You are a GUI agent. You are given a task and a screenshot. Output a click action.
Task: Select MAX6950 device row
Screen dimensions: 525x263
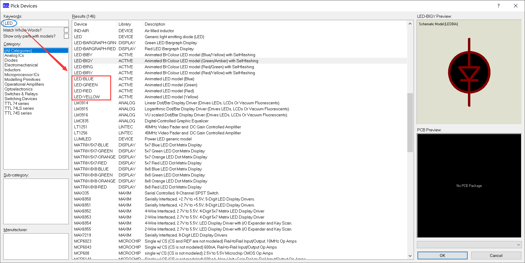click(240, 199)
